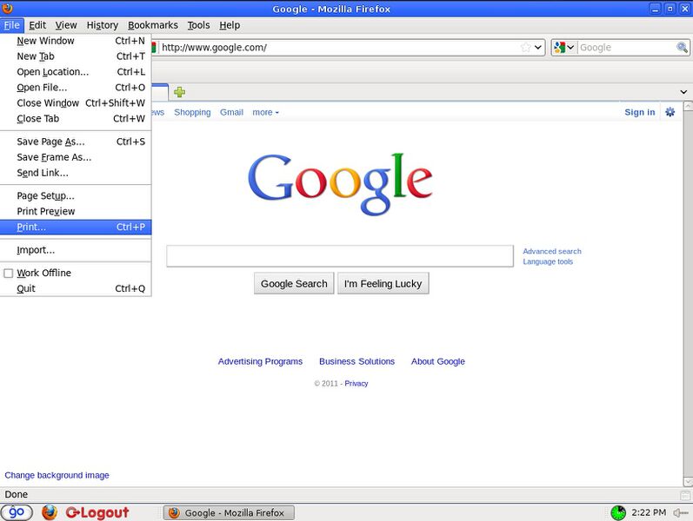Select Close Tab menu entry

tap(76, 118)
